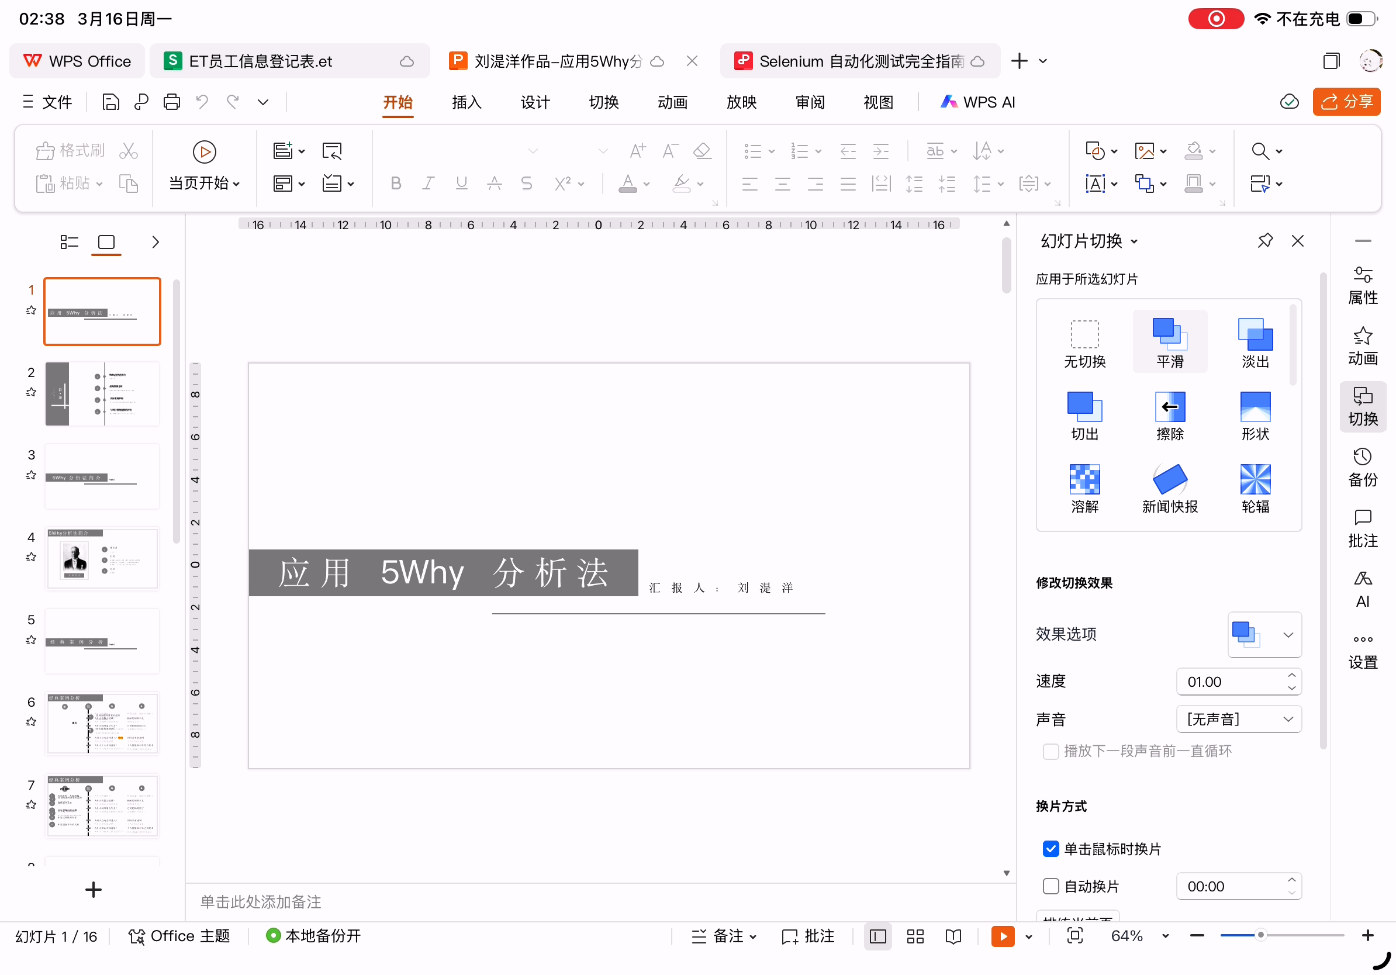Open the zoom percentage 64% dropdown
Image resolution: width=1396 pixels, height=975 pixels.
point(1165,936)
